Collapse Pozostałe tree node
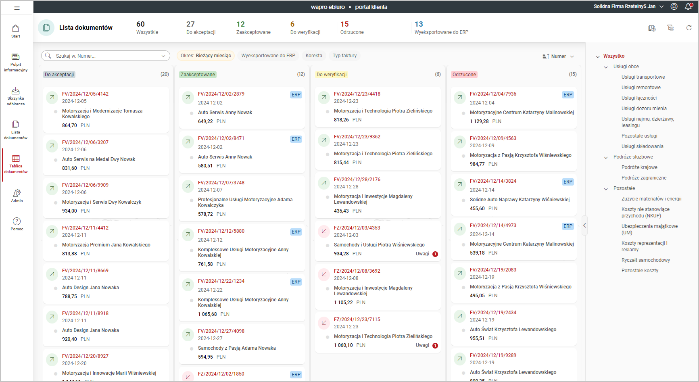 click(x=606, y=189)
